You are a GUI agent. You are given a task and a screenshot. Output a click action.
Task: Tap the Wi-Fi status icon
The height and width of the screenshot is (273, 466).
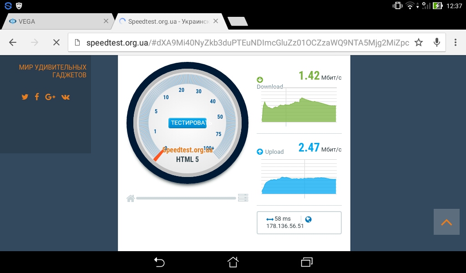tap(410, 5)
